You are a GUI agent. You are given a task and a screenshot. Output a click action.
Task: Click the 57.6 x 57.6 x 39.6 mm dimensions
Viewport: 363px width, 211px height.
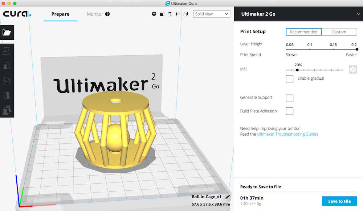(211, 204)
